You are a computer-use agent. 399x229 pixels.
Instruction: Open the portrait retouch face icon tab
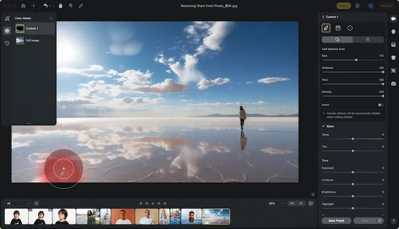(x=393, y=31)
